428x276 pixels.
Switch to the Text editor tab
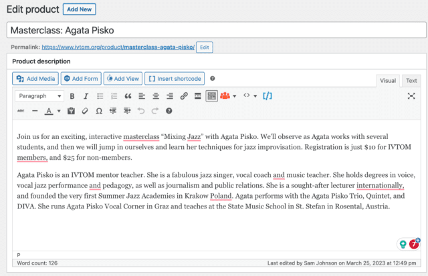point(411,81)
